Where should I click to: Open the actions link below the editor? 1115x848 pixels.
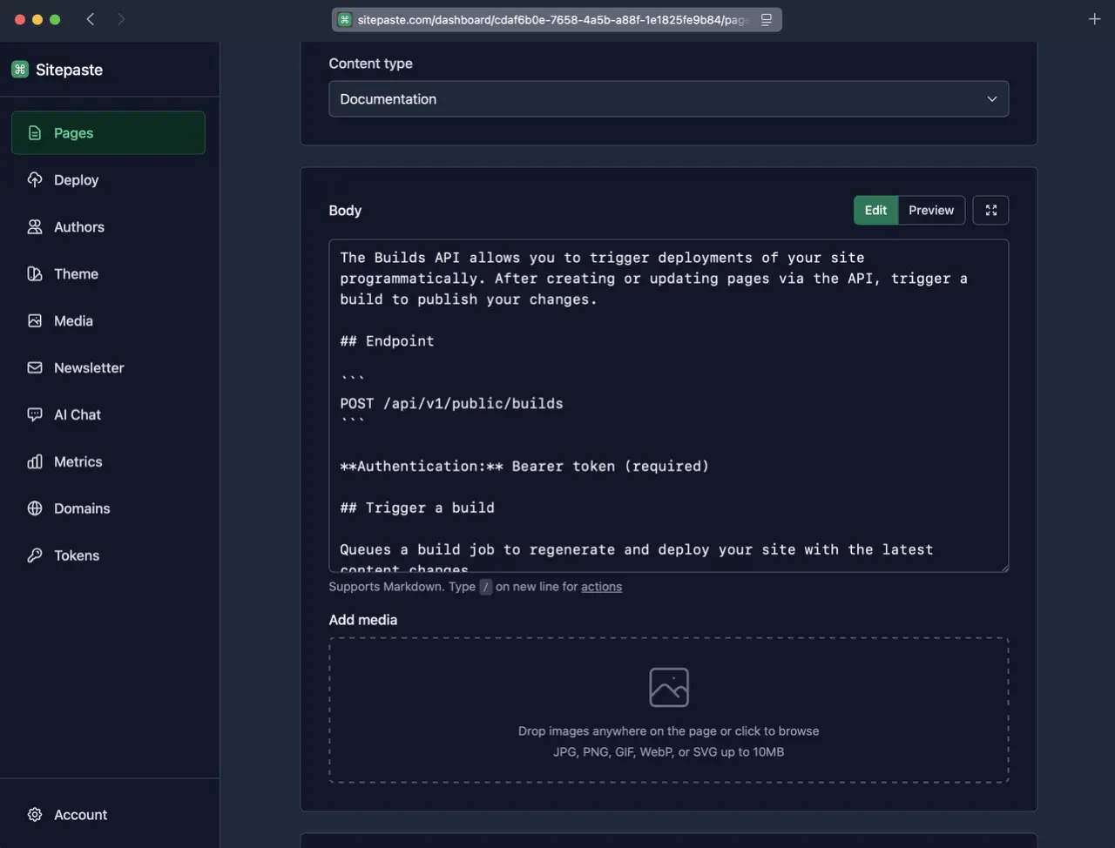tap(602, 586)
